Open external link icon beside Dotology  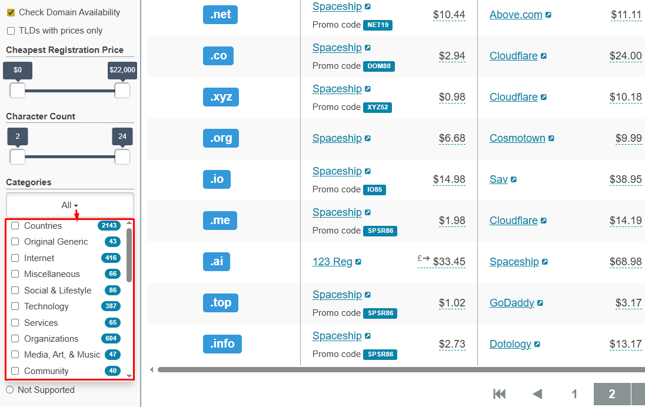tap(537, 344)
